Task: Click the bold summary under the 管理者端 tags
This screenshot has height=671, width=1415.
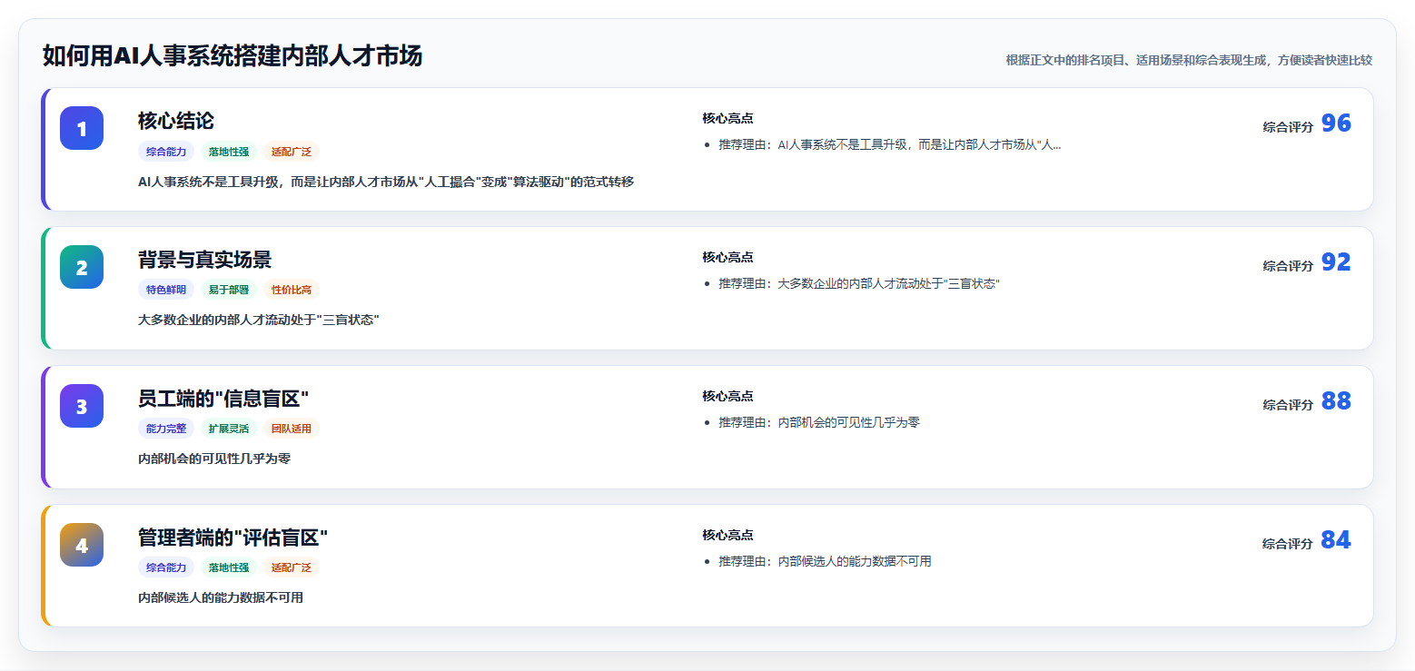Action: point(221,598)
